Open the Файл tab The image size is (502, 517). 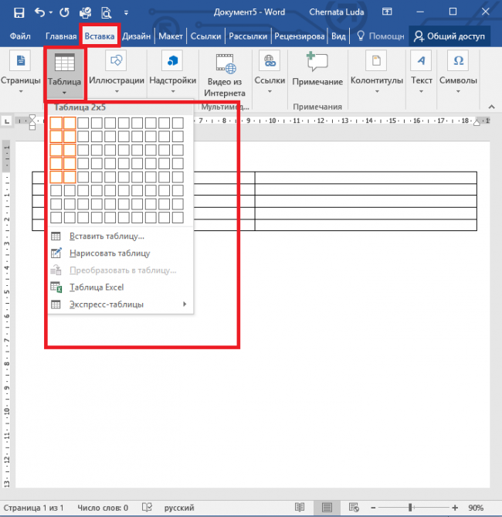coord(20,36)
